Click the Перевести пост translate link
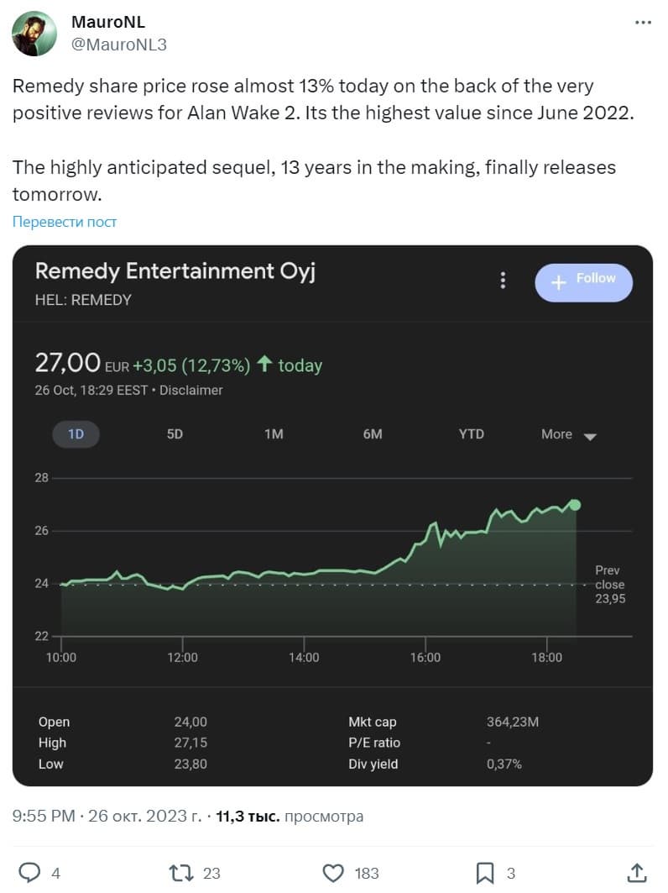 coord(65,222)
